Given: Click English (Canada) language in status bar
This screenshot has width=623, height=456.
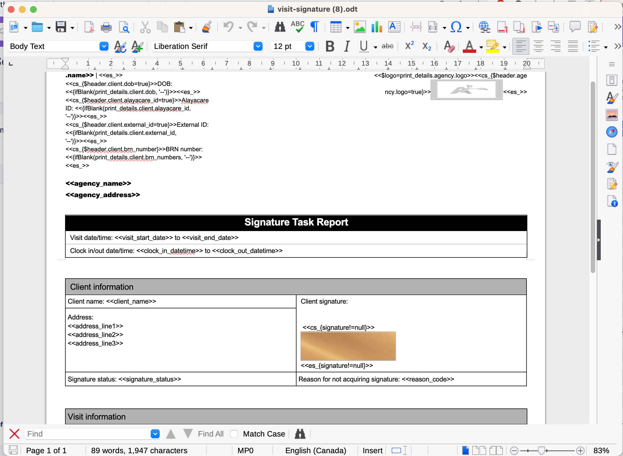Looking at the screenshot, I should (x=316, y=450).
